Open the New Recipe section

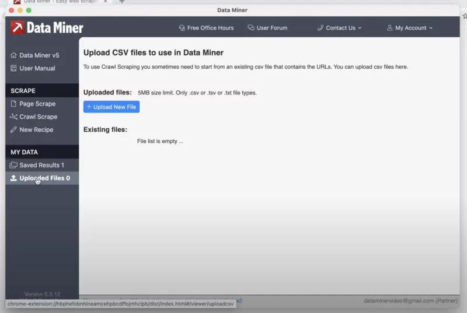point(42,129)
